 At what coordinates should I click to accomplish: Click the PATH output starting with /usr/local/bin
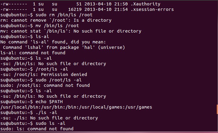[x=76, y=107]
